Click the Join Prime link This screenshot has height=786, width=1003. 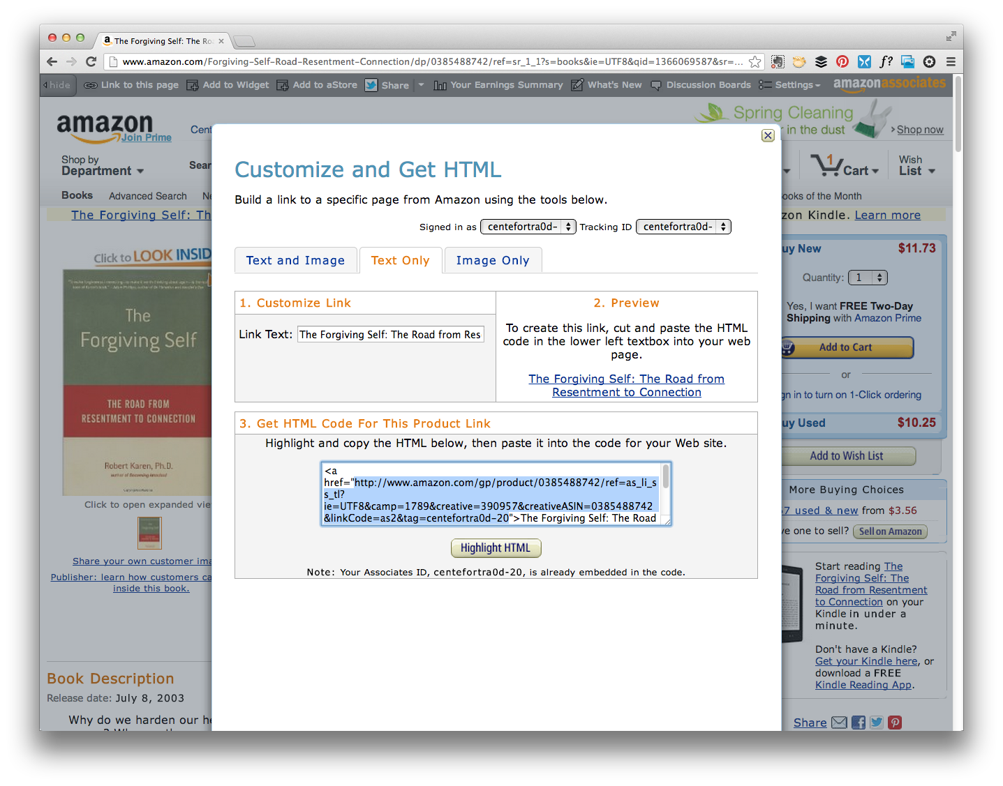(147, 137)
